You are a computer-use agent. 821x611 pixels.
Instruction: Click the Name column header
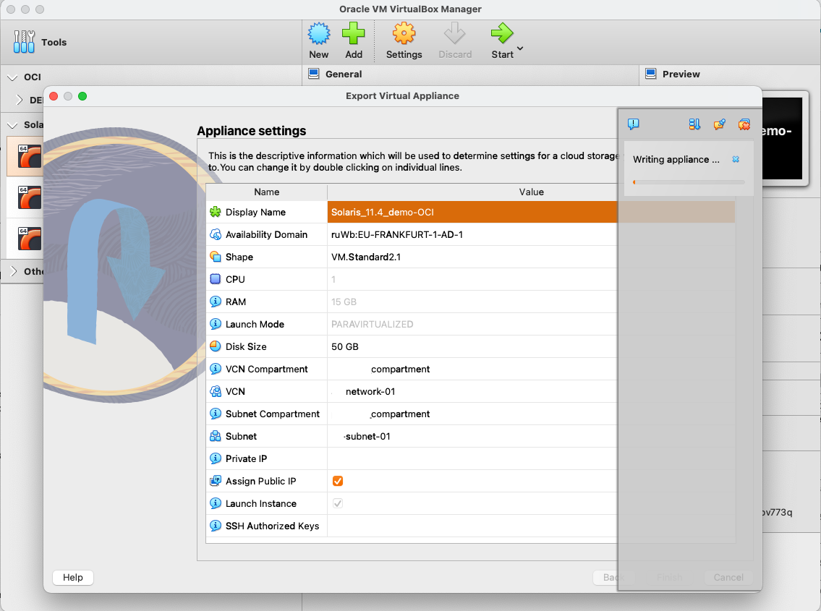[x=266, y=192]
